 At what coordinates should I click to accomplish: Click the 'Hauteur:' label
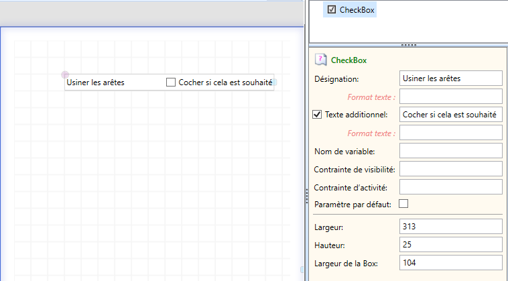click(x=330, y=245)
